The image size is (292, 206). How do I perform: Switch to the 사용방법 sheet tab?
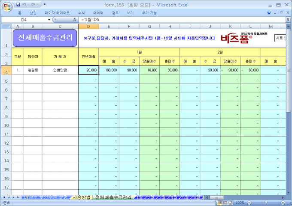click(81, 197)
